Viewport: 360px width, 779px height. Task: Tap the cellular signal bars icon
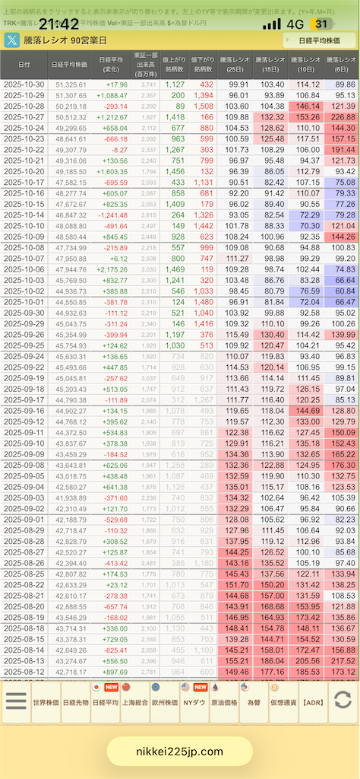point(272,24)
